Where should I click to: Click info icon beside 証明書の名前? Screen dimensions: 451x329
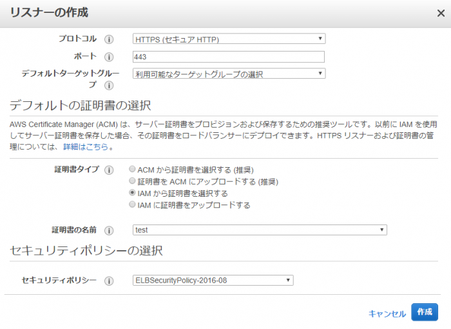109,230
